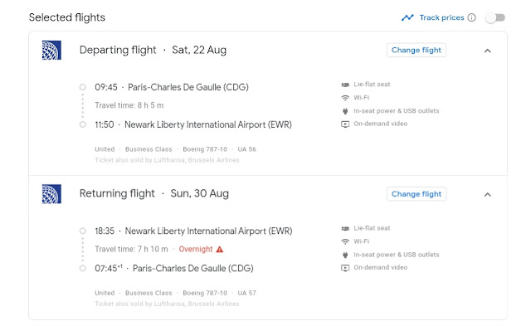
Task: Collapse the departing flight details
Action: tap(487, 51)
